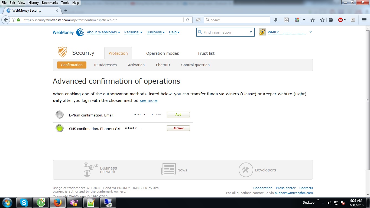Screen dimensions: 370x208
Task: Show hidden tray icons arrow
Action: 323,203
